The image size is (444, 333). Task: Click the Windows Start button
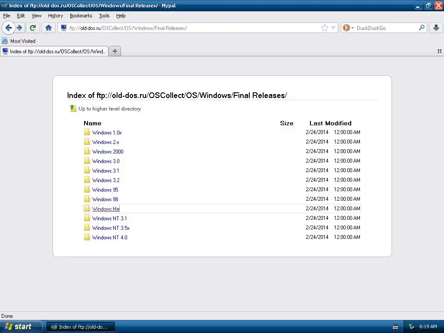21,327
